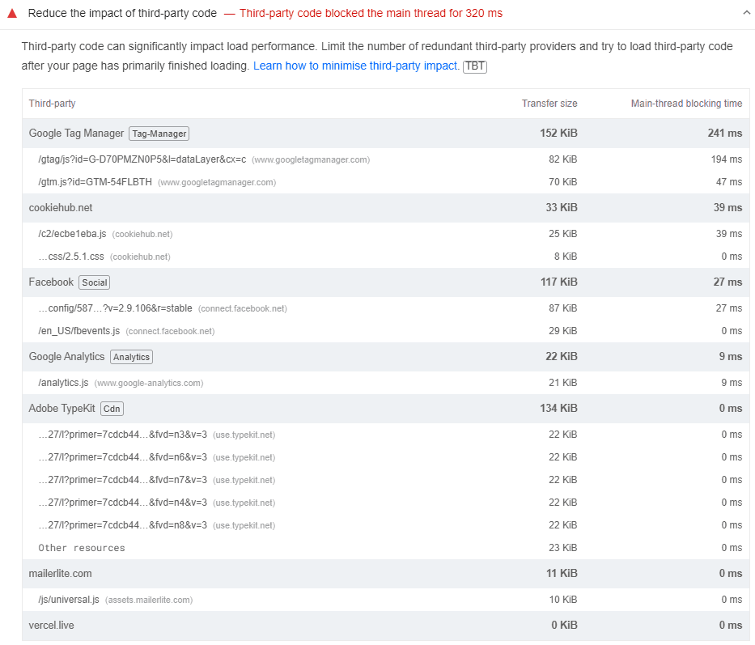Collapse the third-party code audit chevron
755x645 pixels.
746,13
